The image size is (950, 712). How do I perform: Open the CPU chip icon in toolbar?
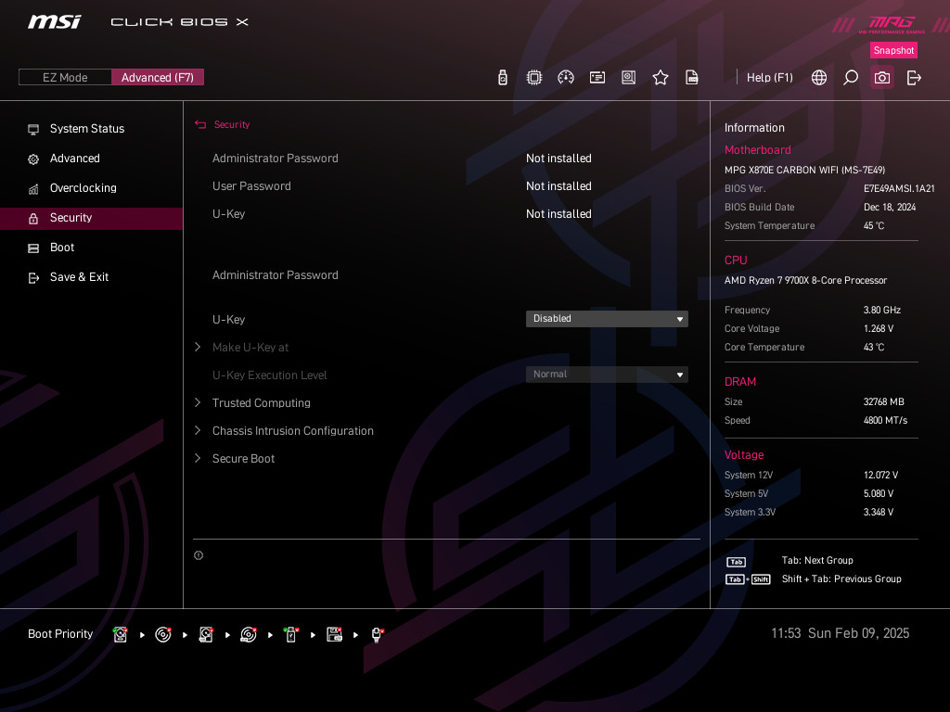pos(534,78)
